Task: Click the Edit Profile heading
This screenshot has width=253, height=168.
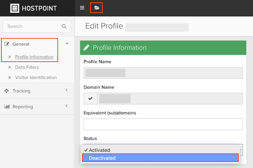Action: tap(104, 26)
